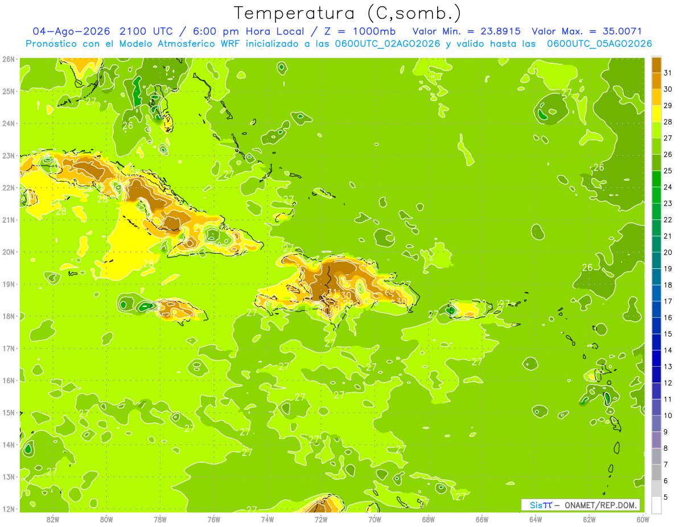Click the '20N' latitude axis label
The width and height of the screenshot is (683, 527).
8,252
